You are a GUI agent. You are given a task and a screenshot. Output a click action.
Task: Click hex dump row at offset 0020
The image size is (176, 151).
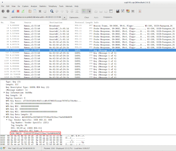[43, 140]
